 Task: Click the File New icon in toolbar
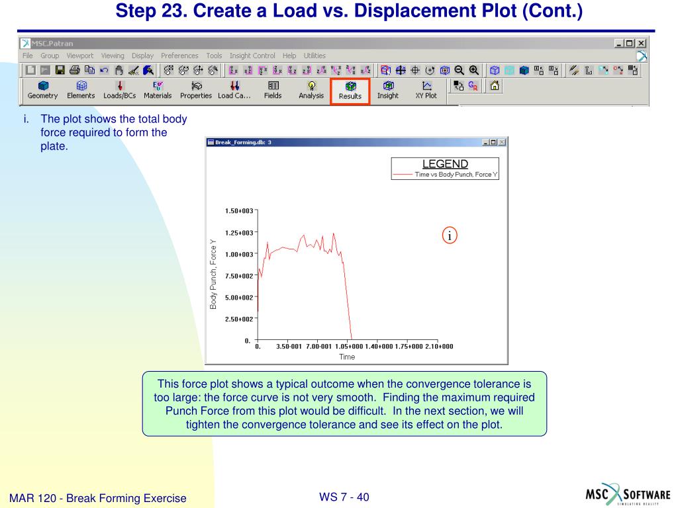(30, 69)
